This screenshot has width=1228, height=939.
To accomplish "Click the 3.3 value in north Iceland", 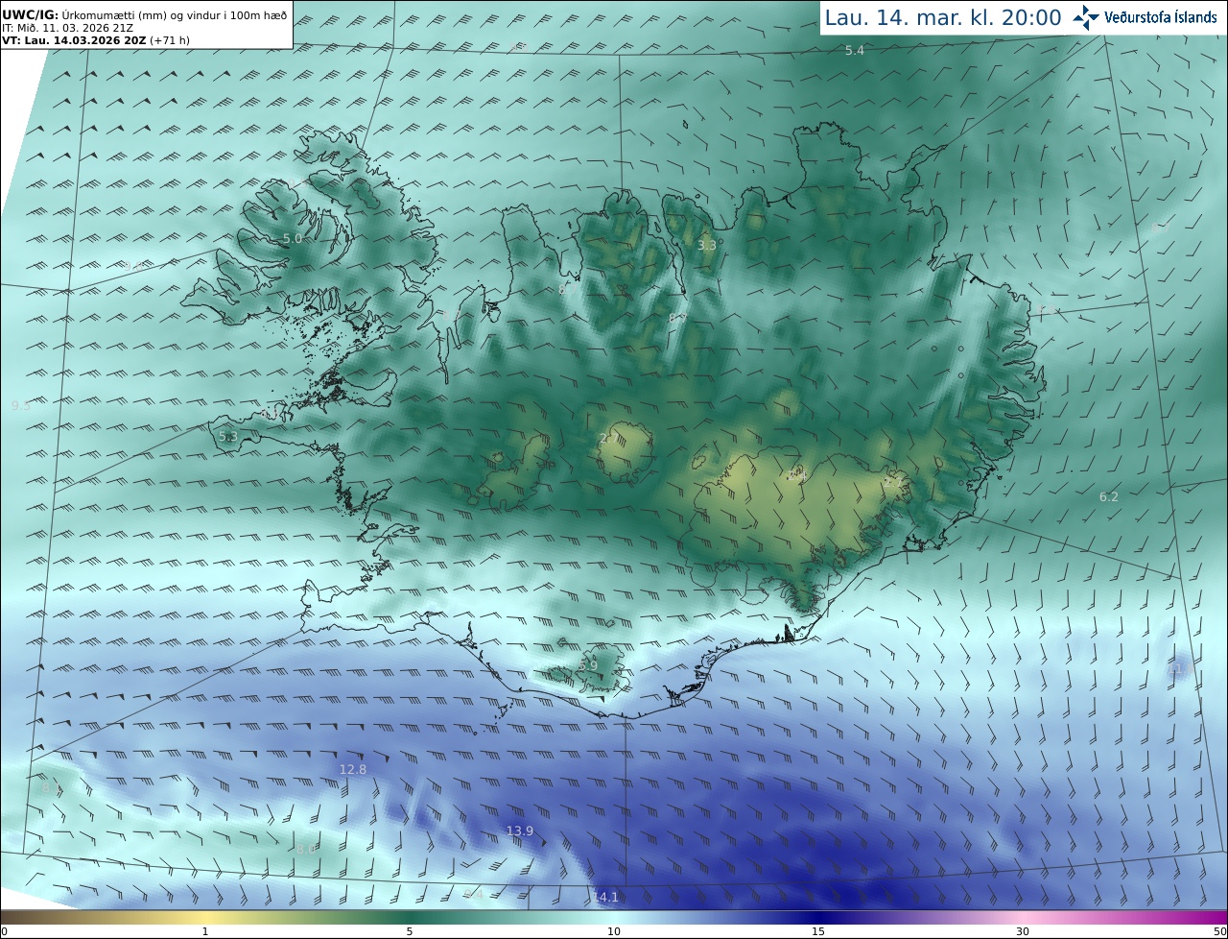I will (707, 246).
